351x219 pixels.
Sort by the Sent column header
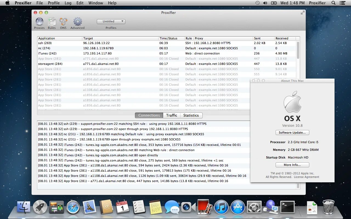[x=264, y=38]
